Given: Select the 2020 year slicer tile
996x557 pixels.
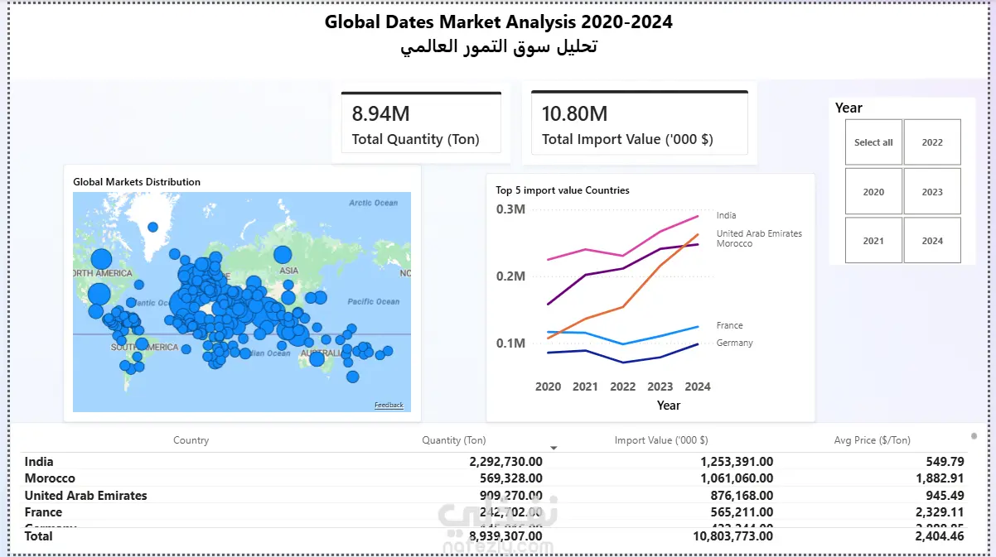Looking at the screenshot, I should (x=873, y=191).
